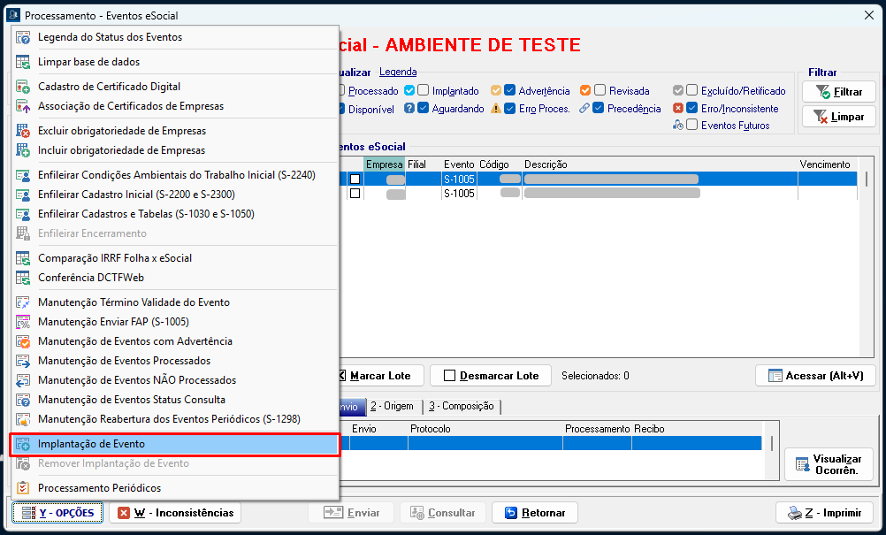Enable the Eventos Futuros checkbox
Screen dimensions: 886x535
tap(691, 126)
